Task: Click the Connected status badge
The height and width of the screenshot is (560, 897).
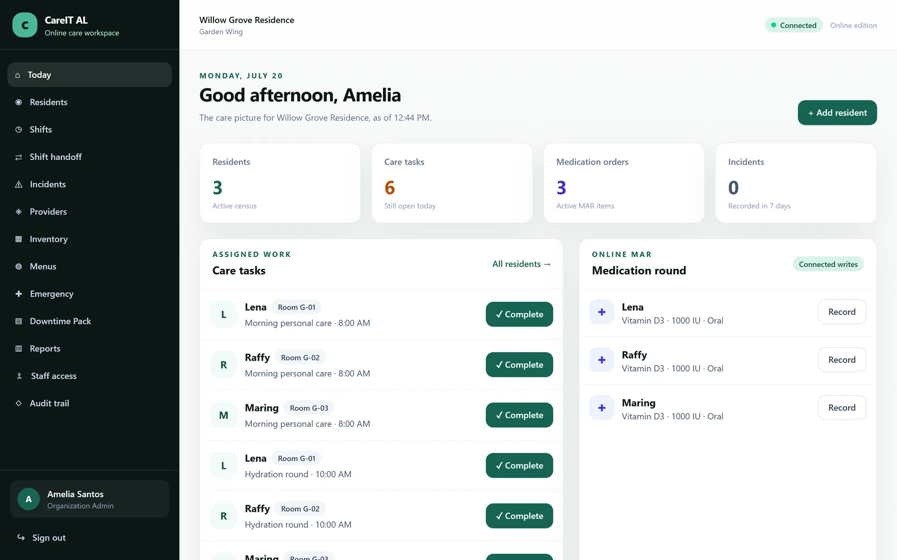Action: (x=793, y=25)
